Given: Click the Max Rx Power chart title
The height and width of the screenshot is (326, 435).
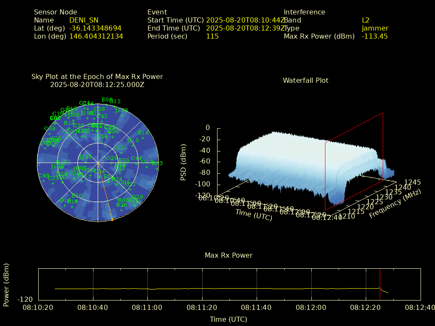Looking at the screenshot, I should [x=229, y=255].
